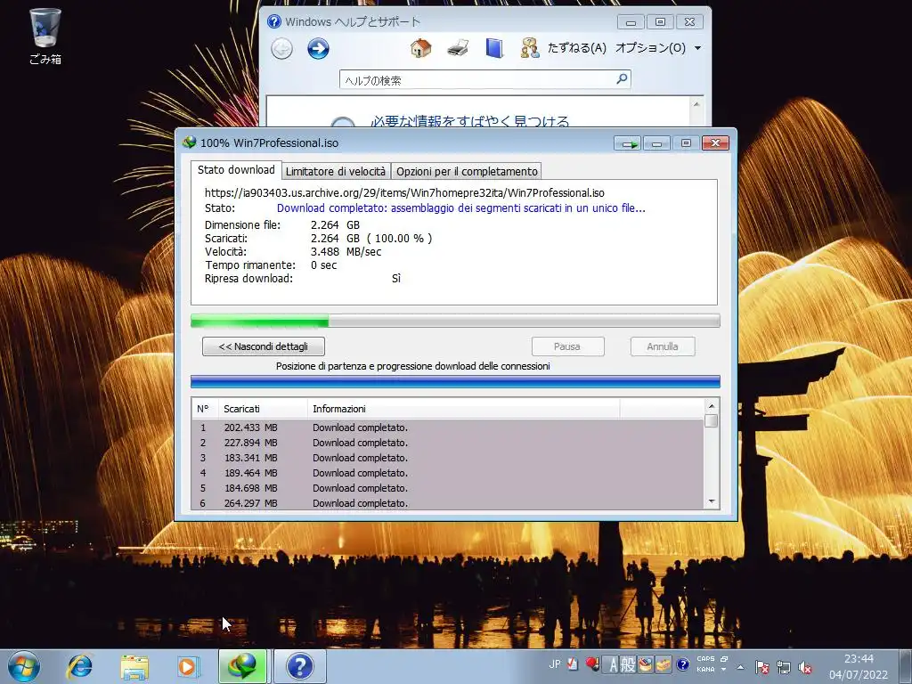Toggle the KANA lock indicator in the language bar

(705, 670)
